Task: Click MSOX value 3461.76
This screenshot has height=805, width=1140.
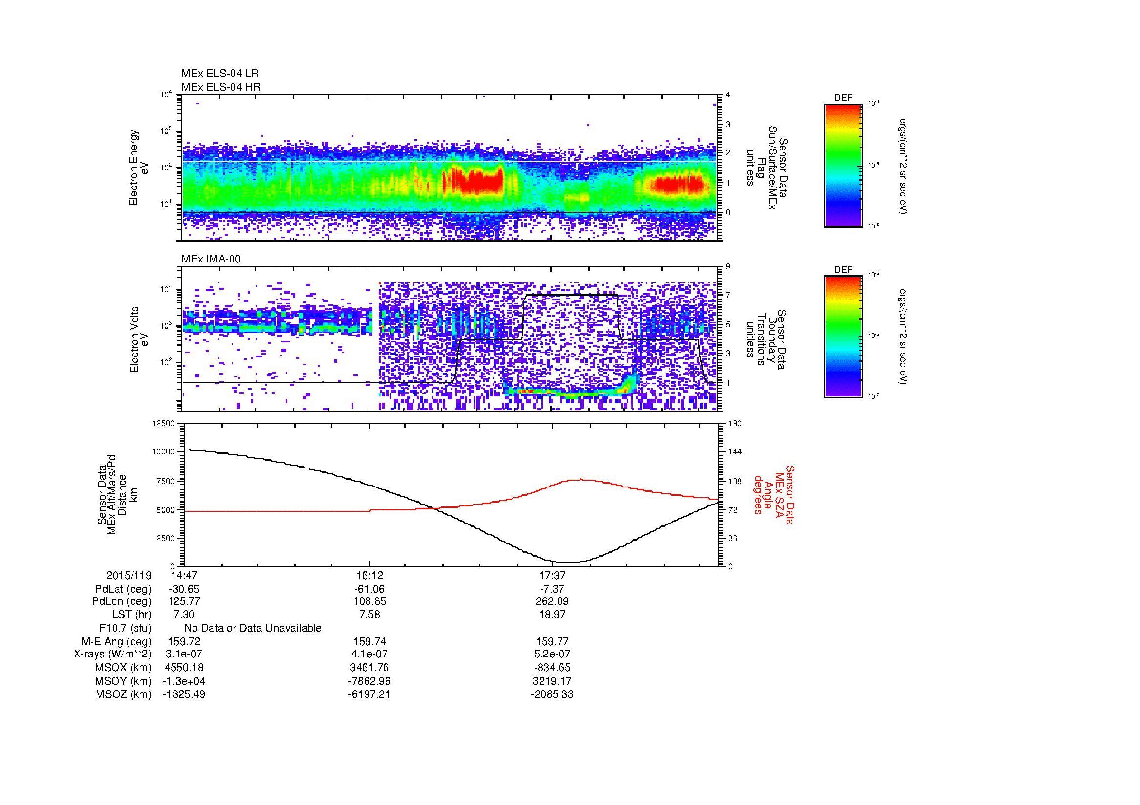Action: [x=369, y=668]
